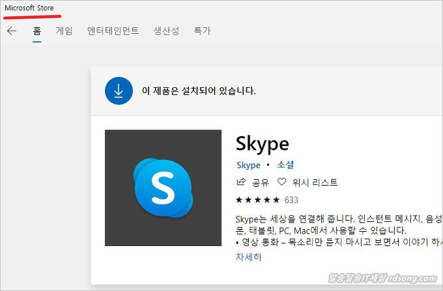The image size is (443, 291).
Task: Open the 소셜 category link
Action: (285, 165)
